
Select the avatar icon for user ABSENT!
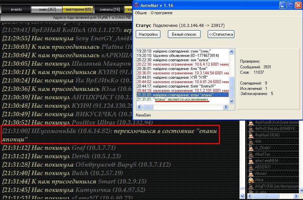(x=251, y=167)
